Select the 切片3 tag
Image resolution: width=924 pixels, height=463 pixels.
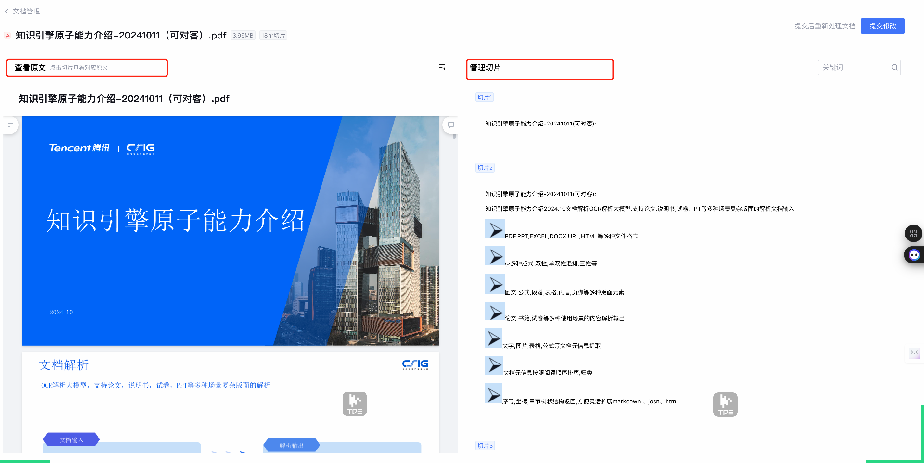(x=485, y=446)
